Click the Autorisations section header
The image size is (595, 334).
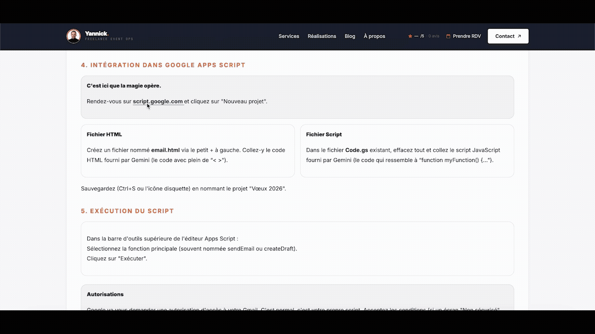click(105, 294)
